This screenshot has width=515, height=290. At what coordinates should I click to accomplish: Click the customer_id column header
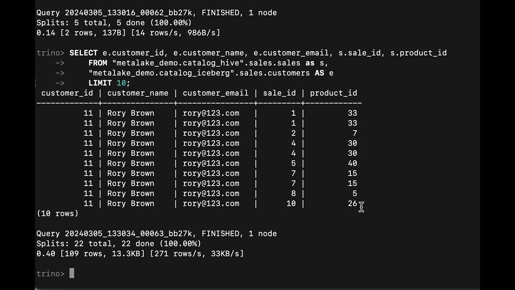click(x=67, y=93)
